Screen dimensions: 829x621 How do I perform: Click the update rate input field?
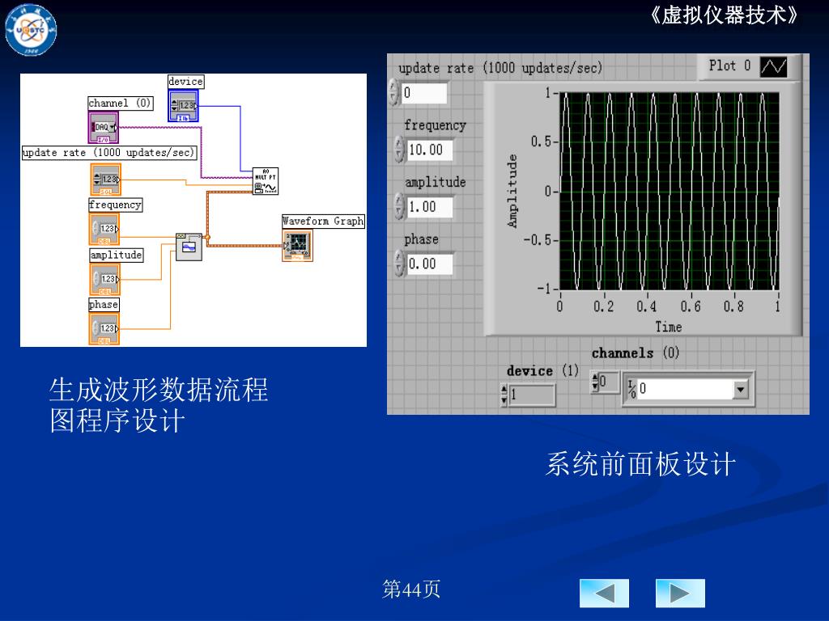(x=424, y=93)
